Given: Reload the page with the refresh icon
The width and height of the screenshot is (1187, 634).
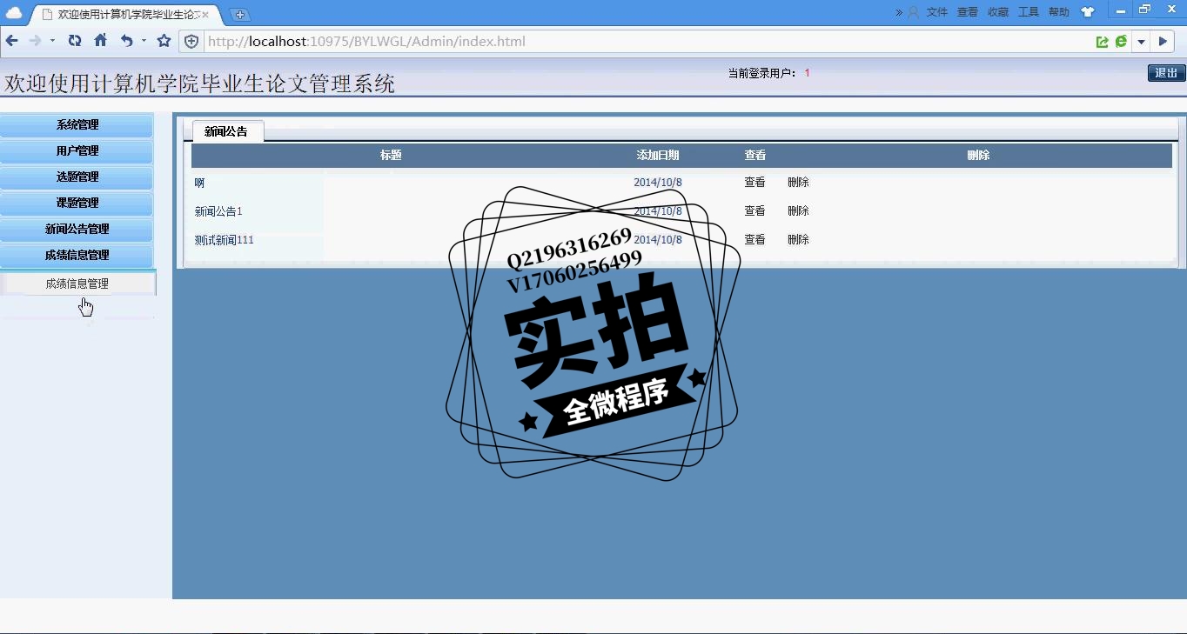Looking at the screenshot, I should click(75, 41).
